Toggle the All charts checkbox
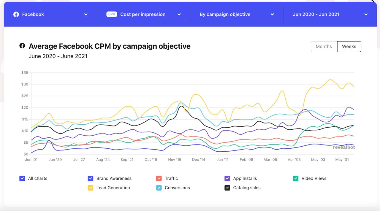380x211 pixels. click(x=22, y=178)
